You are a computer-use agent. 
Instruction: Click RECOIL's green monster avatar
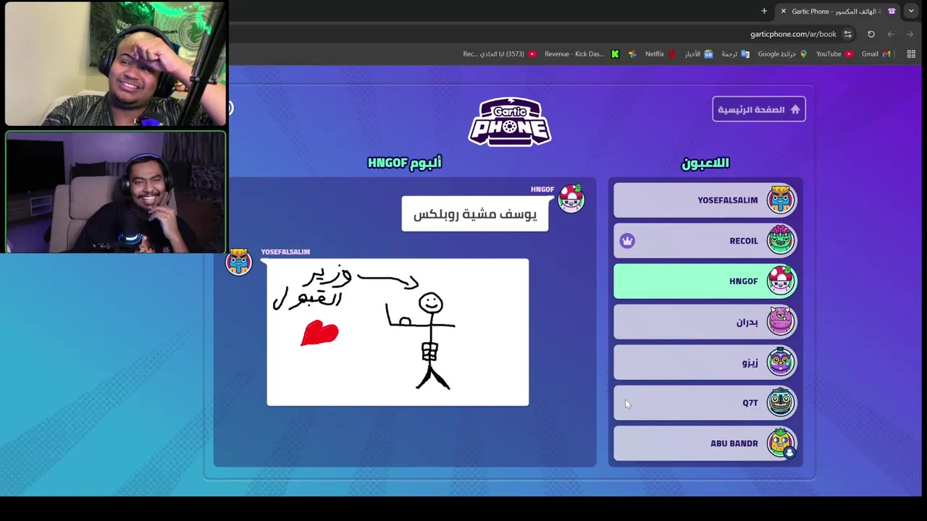click(x=780, y=240)
